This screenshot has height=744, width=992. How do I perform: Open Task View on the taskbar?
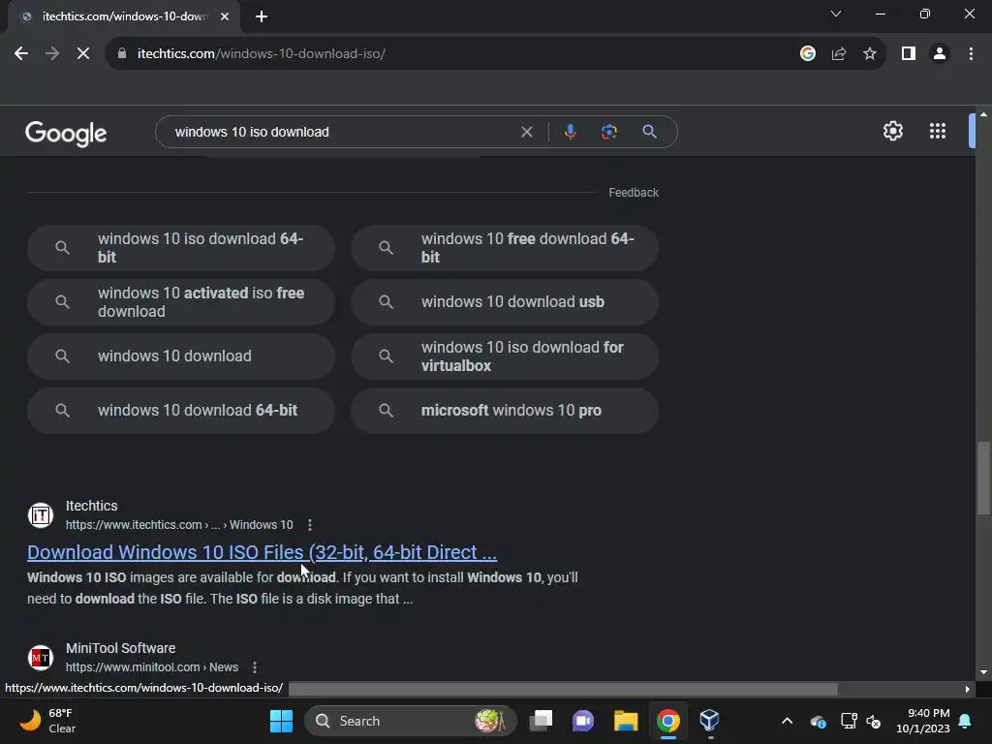(x=541, y=721)
